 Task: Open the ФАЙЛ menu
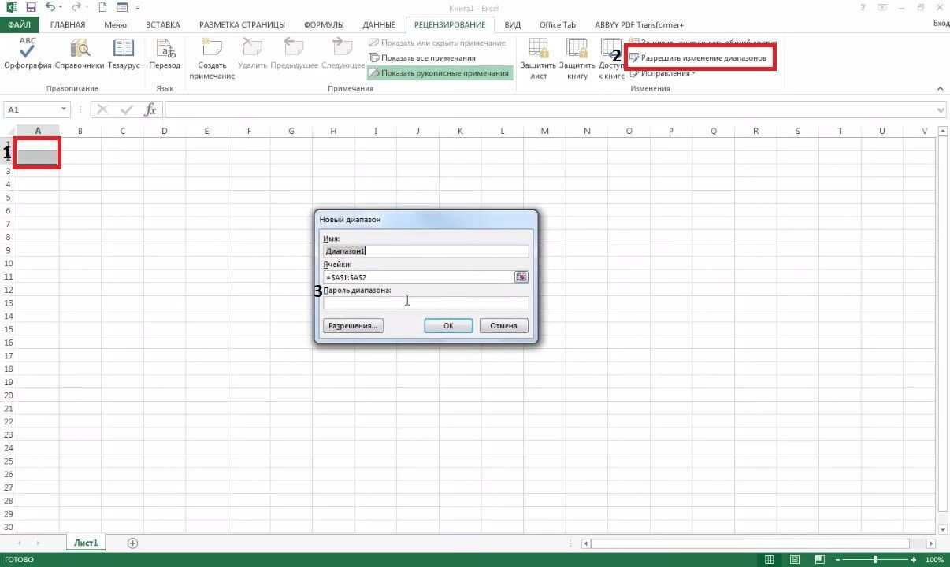coord(20,24)
